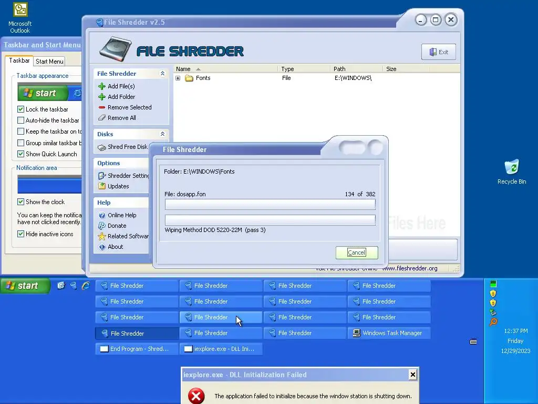Image resolution: width=538 pixels, height=404 pixels.
Task: Click the Add File(s) plus icon
Action: click(x=102, y=86)
